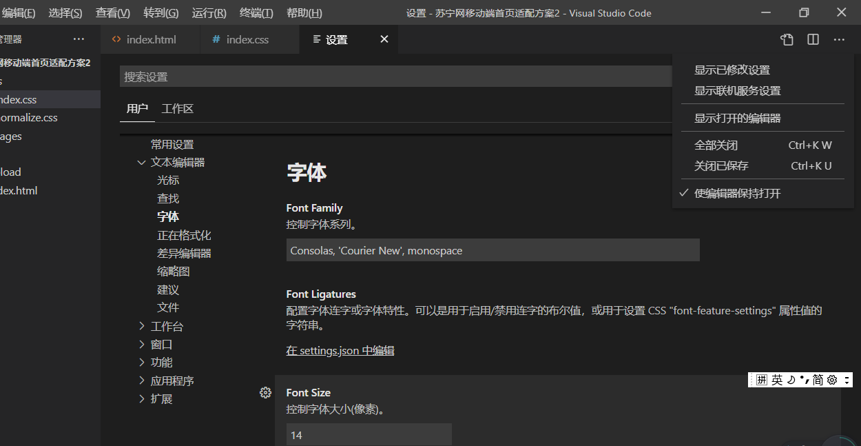This screenshot has width=861, height=446.
Task: Click the 在 settings.json 中编辑 link
Action: click(x=340, y=350)
